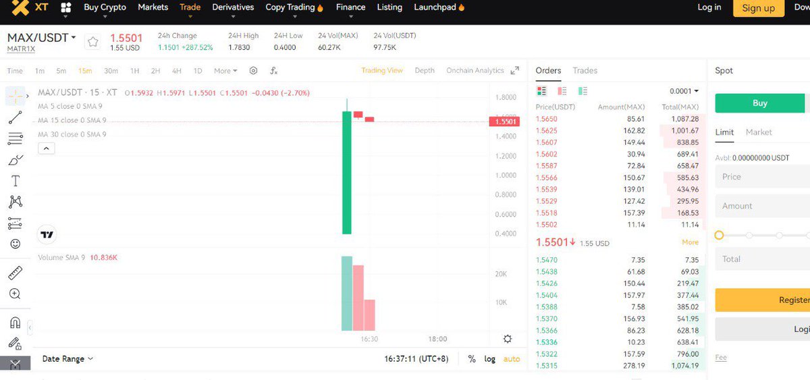The width and height of the screenshot is (810, 380).
Task: Switch to the Market order tab
Action: (x=759, y=132)
